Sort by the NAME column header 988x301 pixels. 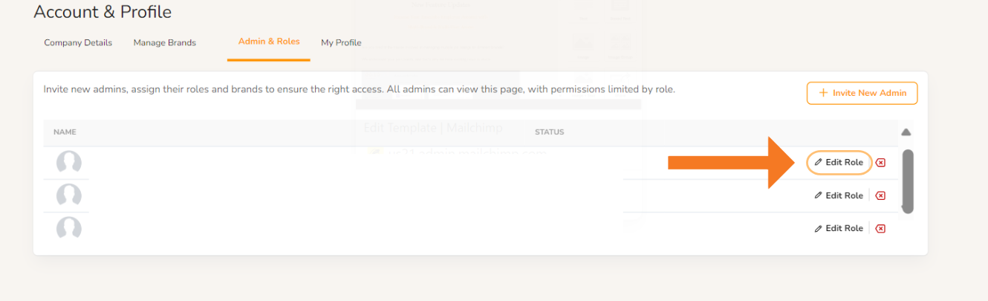pyautogui.click(x=65, y=132)
